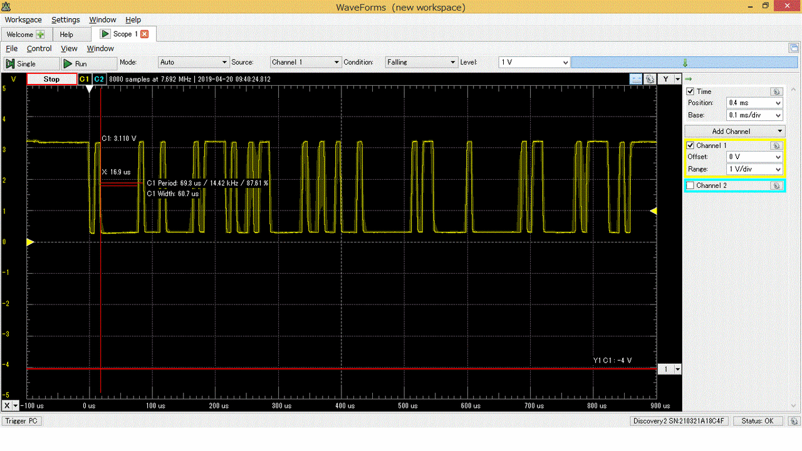Open plot options gear icon above the plot
This screenshot has width=802, height=451.
tap(650, 79)
